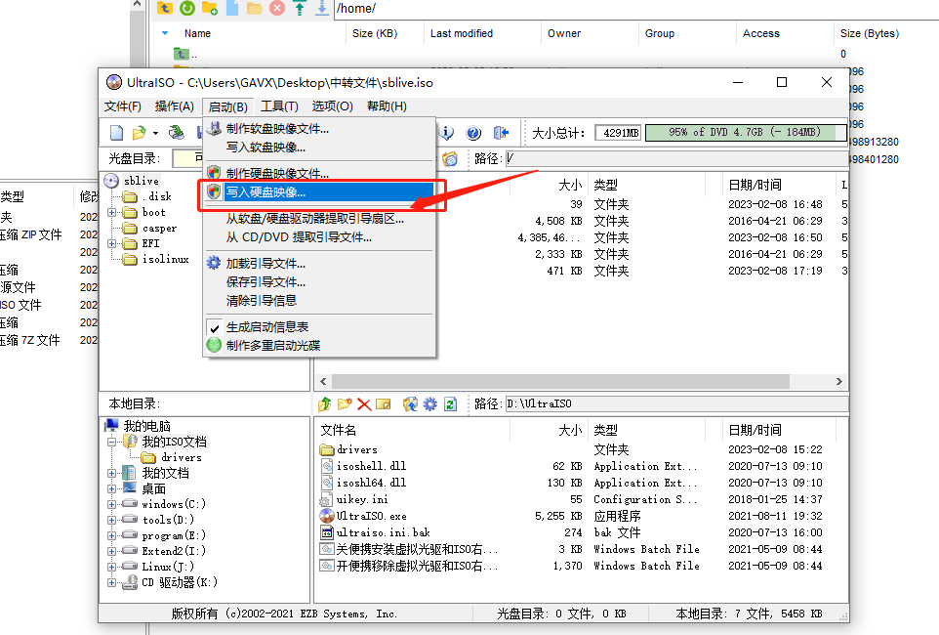
Task: Click the blue info bubble toolbar icon
Action: [x=446, y=133]
